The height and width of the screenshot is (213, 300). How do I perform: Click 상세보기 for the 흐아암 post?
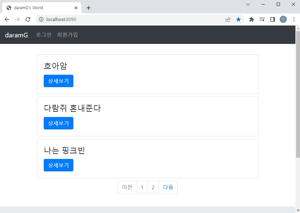pyautogui.click(x=59, y=81)
